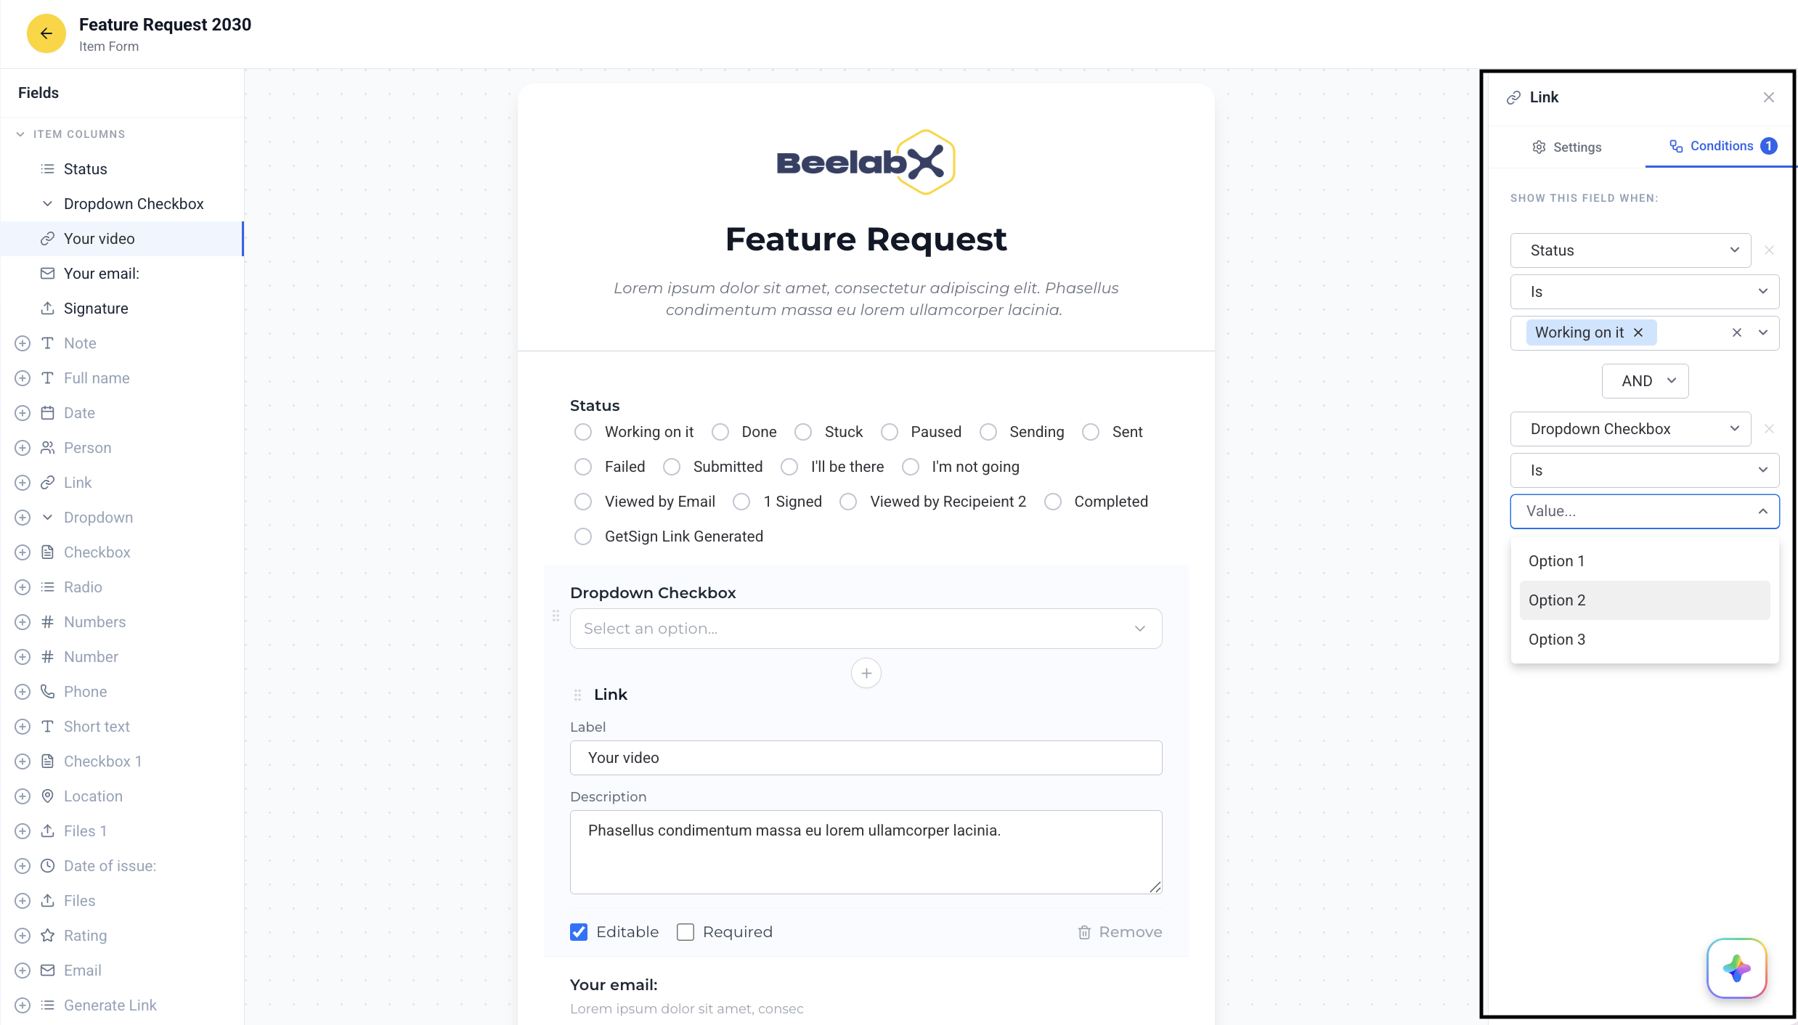
Task: Remove the Working on it tag
Action: [x=1638, y=332]
